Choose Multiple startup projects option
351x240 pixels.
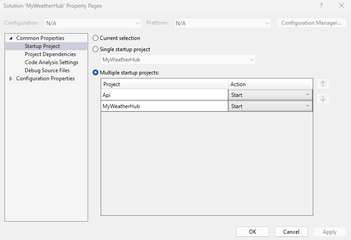pos(96,73)
